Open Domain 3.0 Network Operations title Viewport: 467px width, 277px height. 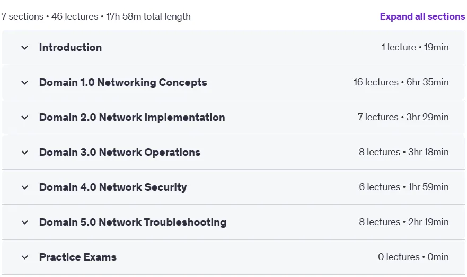pyautogui.click(x=120, y=153)
